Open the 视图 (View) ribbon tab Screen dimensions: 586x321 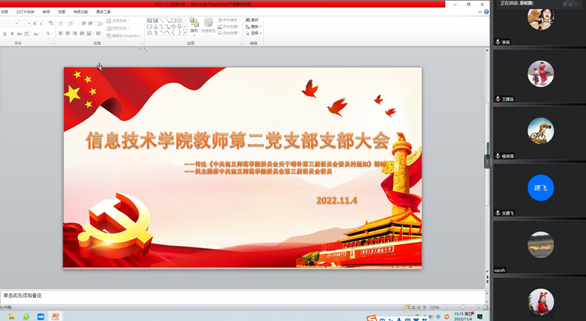(62, 12)
